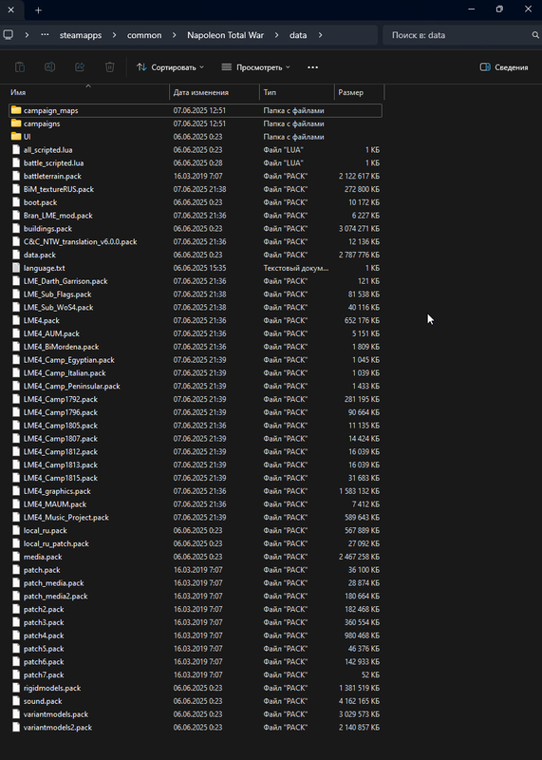Go to steamapps in breadcrumb
Viewport: 542px width, 760px height.
(81, 35)
